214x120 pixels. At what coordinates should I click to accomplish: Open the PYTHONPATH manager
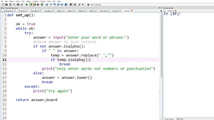[83, 5]
